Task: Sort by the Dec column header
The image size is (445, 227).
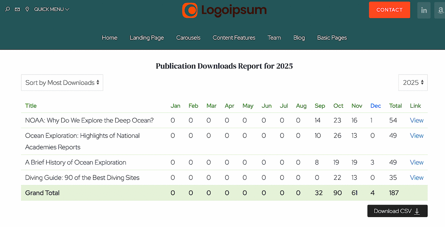Action: (376, 106)
